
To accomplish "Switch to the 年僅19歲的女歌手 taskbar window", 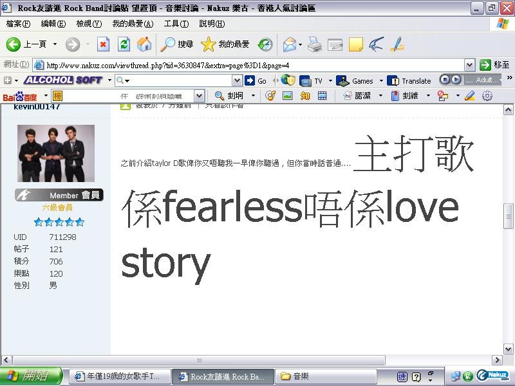I will tap(120, 376).
